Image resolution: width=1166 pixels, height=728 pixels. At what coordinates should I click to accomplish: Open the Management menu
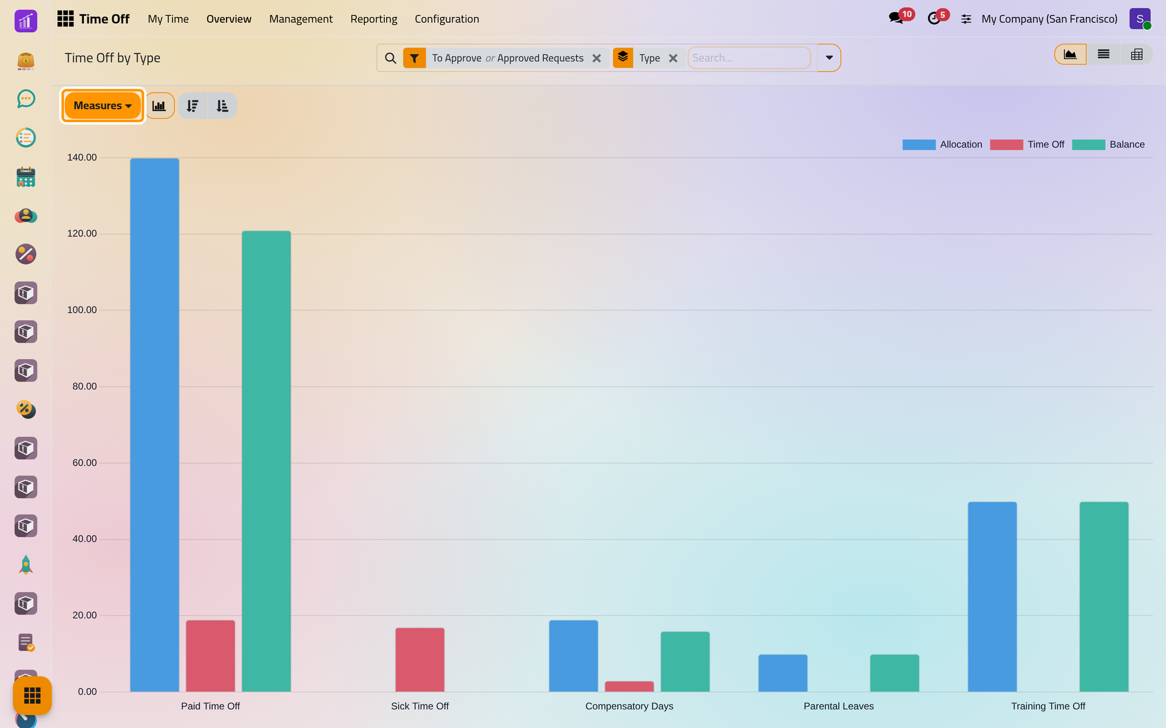[x=301, y=19]
